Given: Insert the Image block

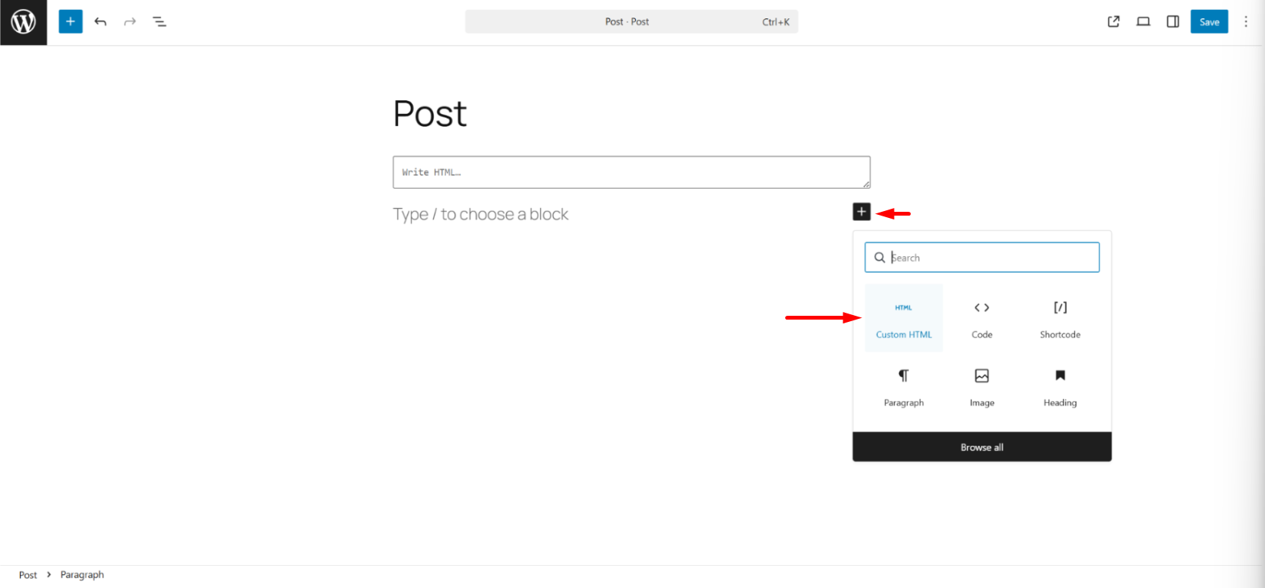Looking at the screenshot, I should click(982, 386).
